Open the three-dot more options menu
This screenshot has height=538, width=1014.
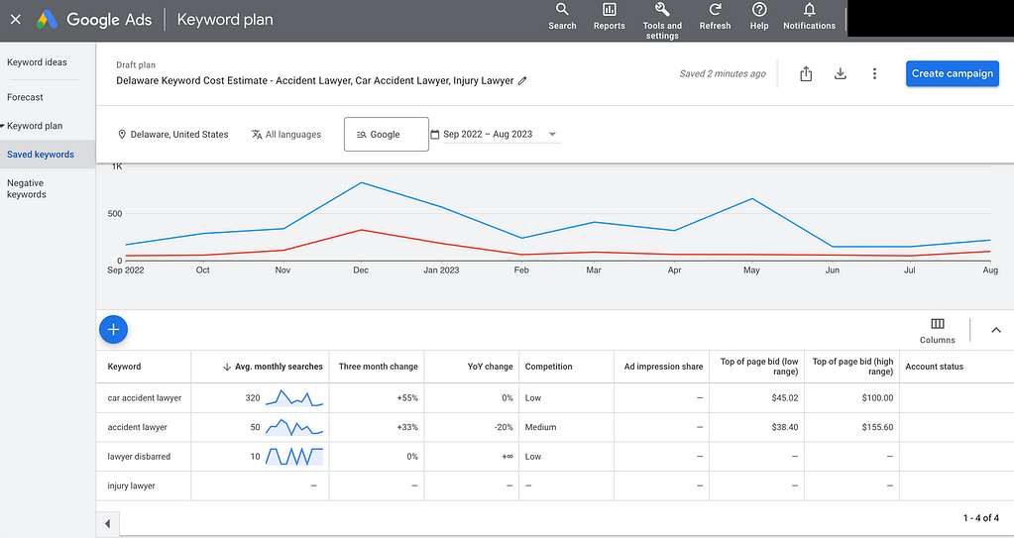point(874,73)
